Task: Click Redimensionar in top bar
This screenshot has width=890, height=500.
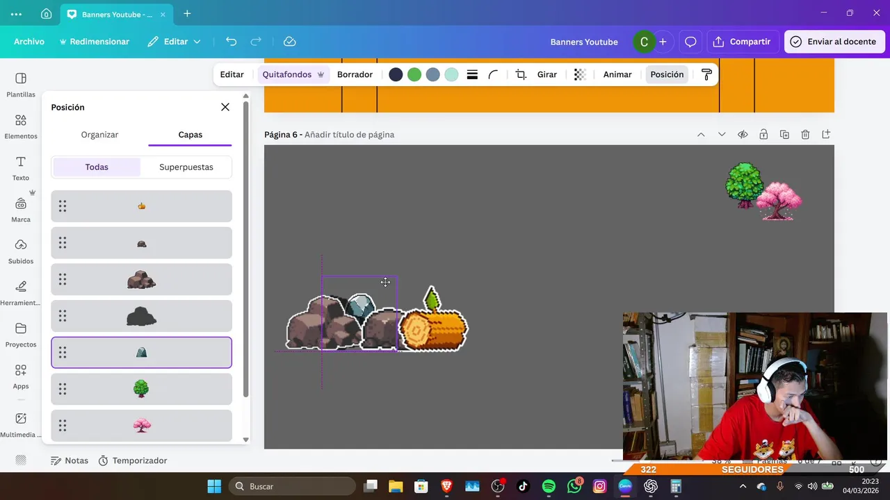Action: [94, 42]
